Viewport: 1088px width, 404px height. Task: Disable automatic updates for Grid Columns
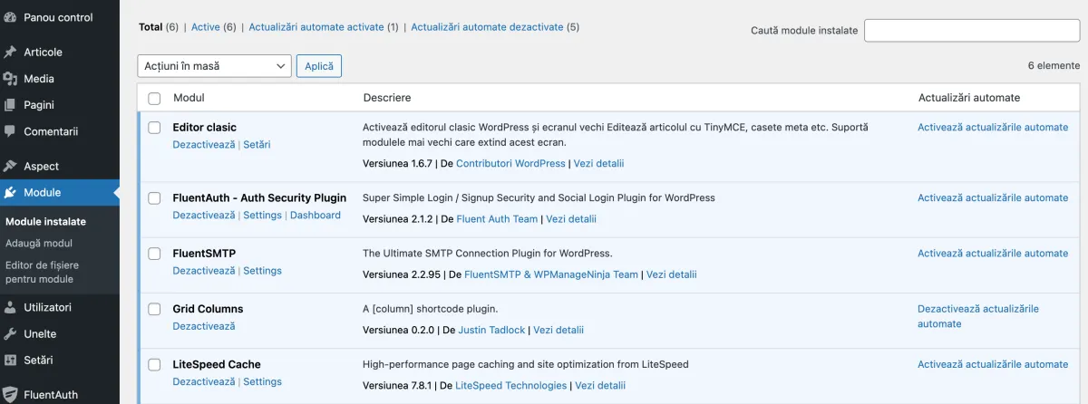click(x=978, y=316)
